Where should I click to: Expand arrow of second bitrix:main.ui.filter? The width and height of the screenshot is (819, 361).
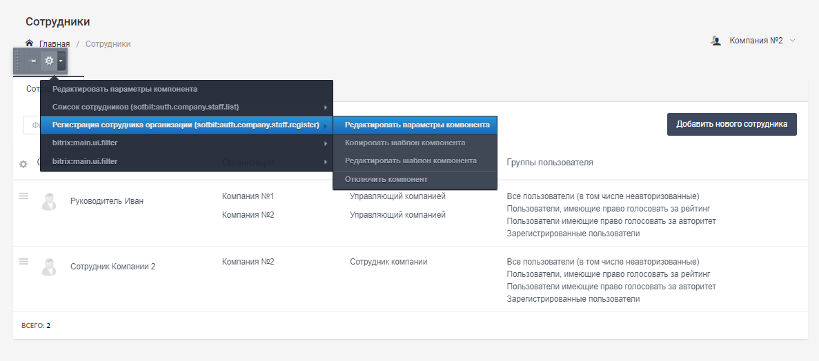[x=326, y=162]
